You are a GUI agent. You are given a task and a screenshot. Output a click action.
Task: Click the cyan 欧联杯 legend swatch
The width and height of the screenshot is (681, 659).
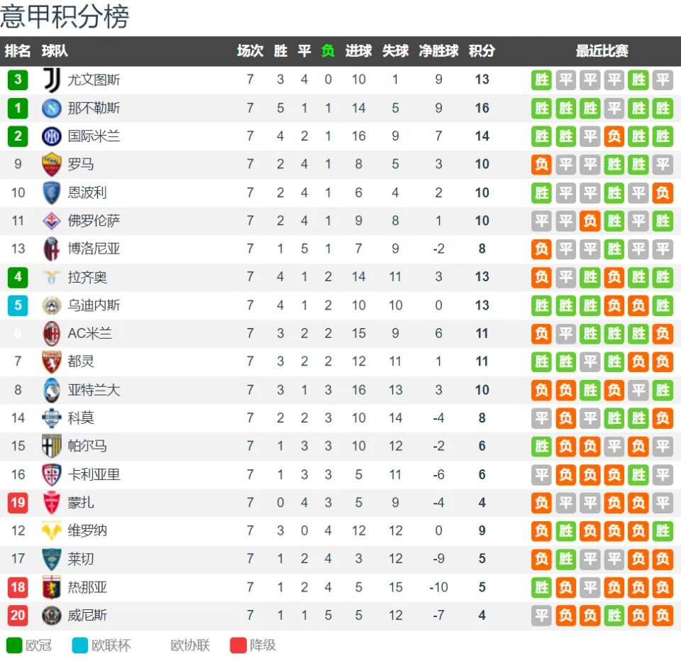pos(80,645)
